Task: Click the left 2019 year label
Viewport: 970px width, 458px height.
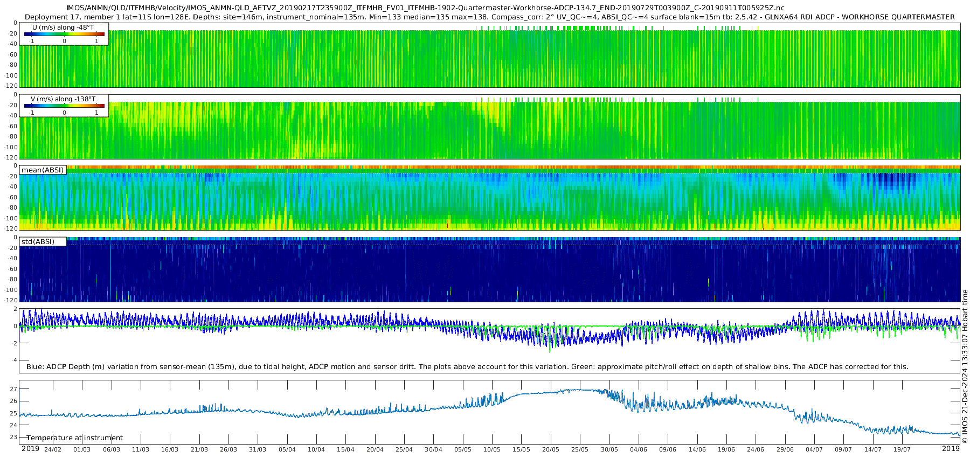Action: 30,449
